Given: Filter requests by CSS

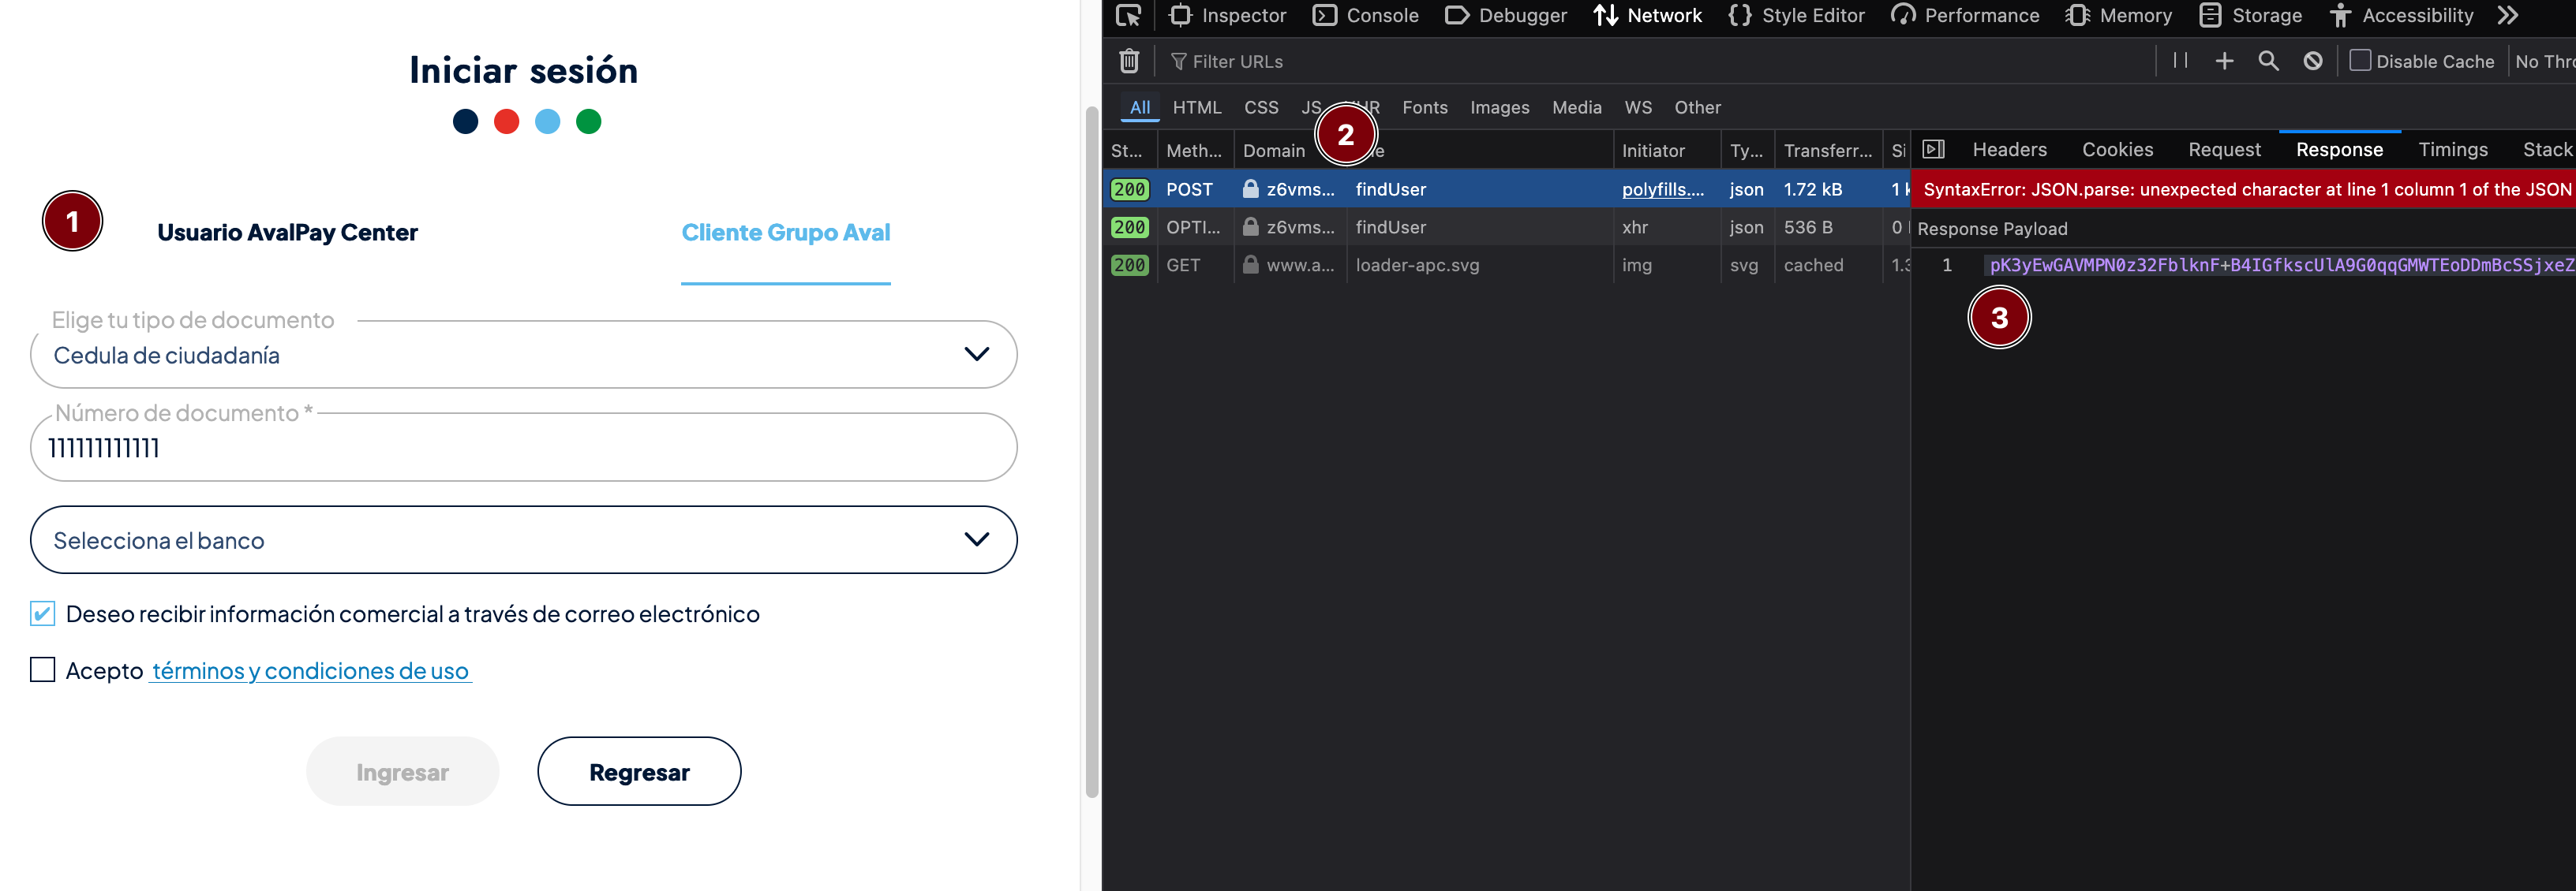Looking at the screenshot, I should click(1261, 107).
